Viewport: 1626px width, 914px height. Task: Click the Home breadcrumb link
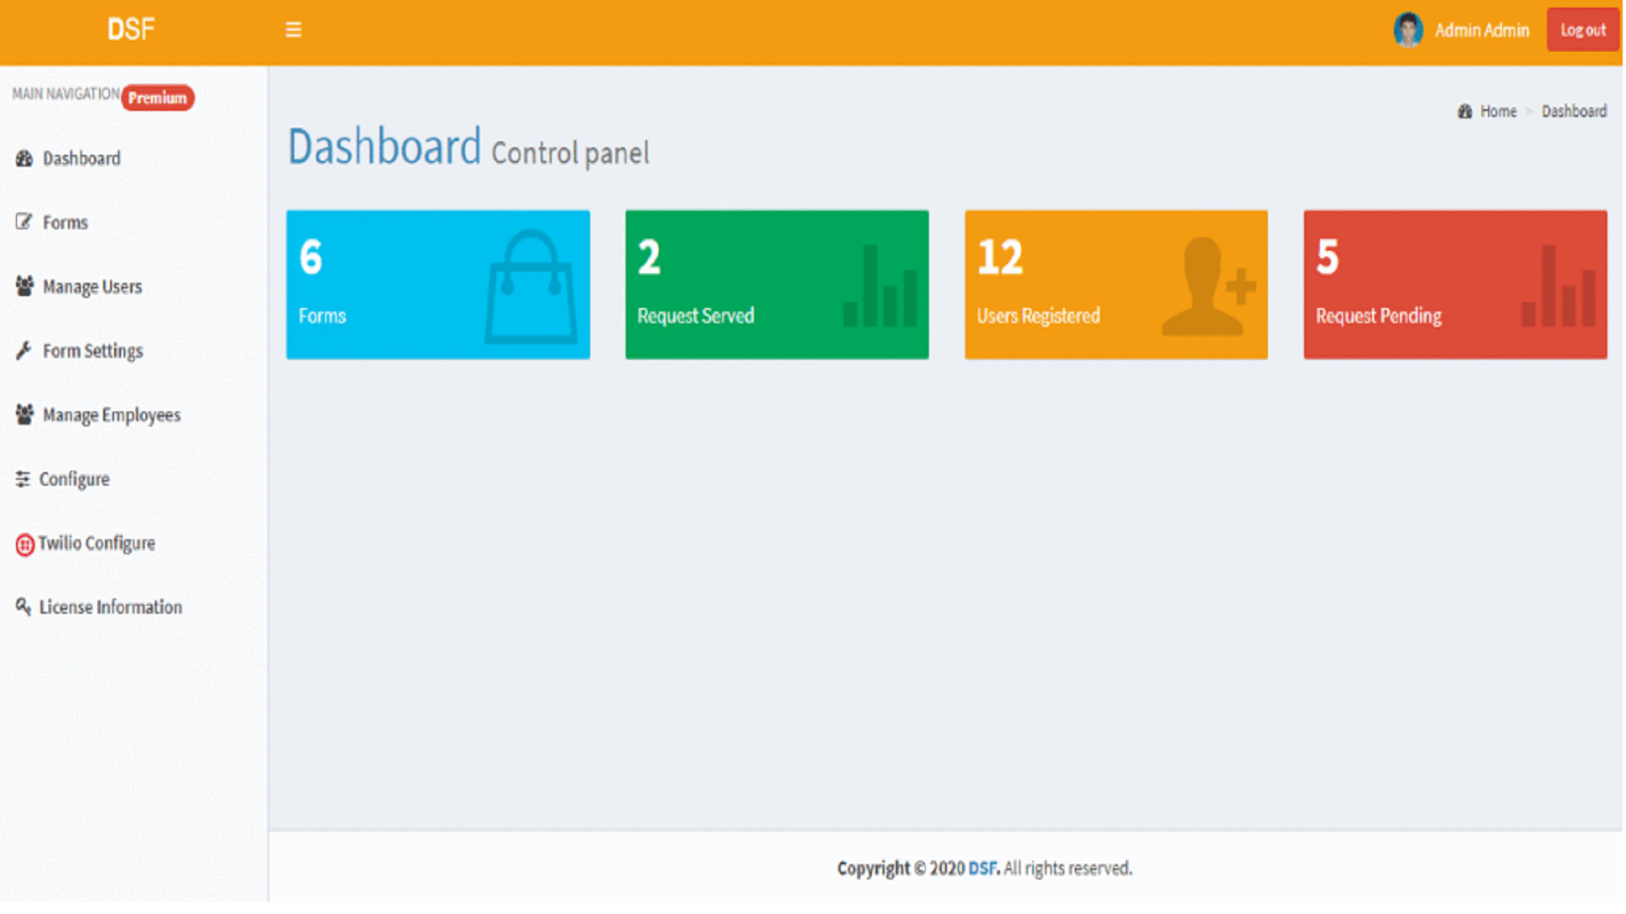[x=1498, y=112]
